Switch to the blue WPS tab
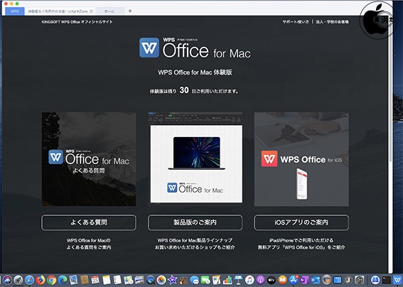The width and height of the screenshot is (403, 287). (15, 11)
